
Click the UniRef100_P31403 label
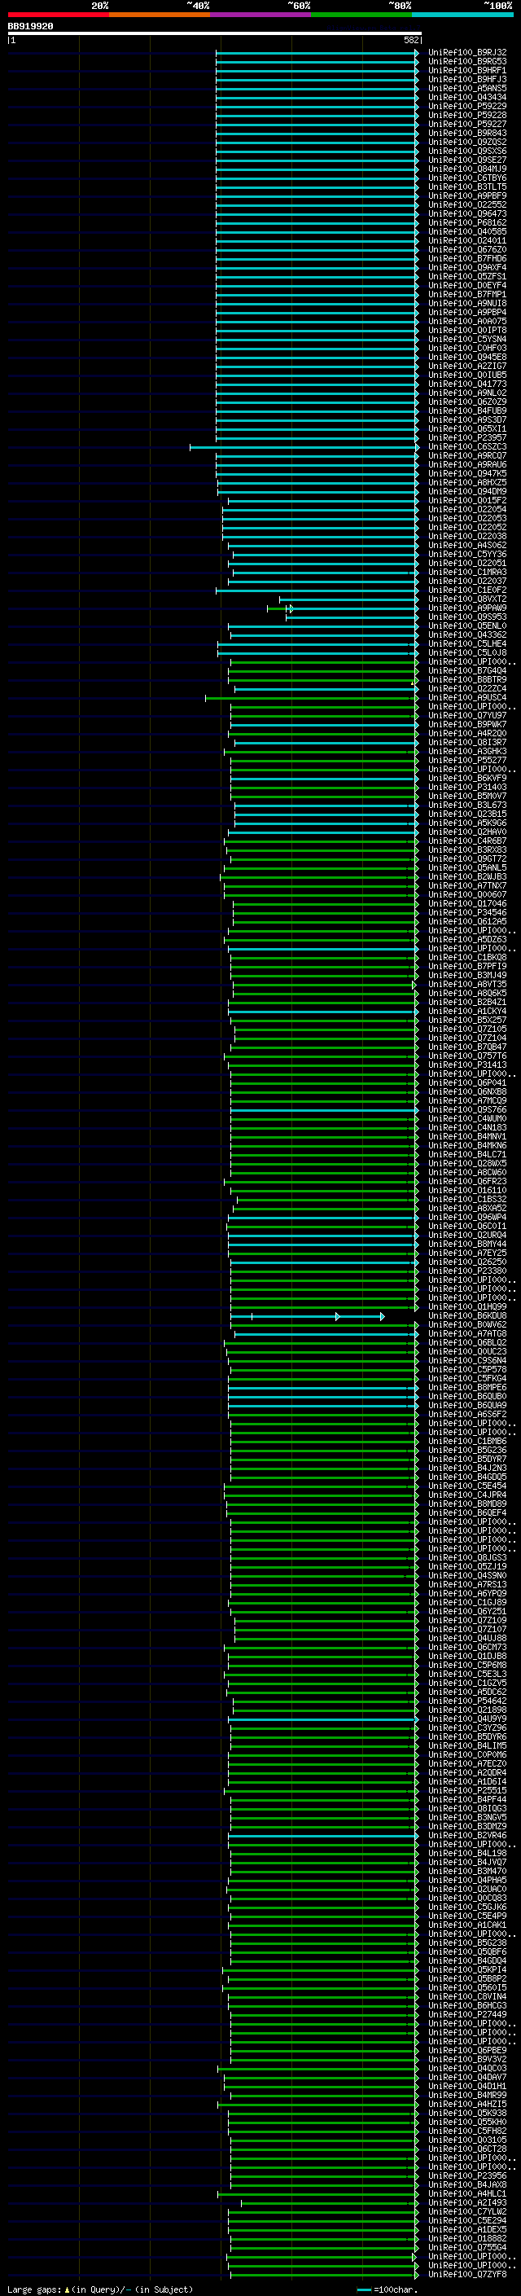click(467, 787)
